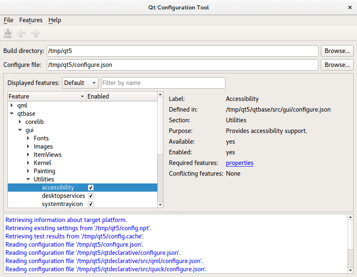Click the log panel scroll-down arrow
Screen dimensions: 357x277
(350, 270)
